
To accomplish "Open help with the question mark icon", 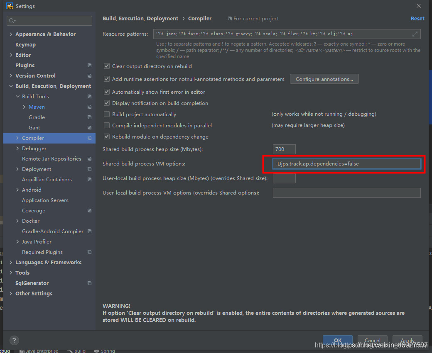I will 14,340.
